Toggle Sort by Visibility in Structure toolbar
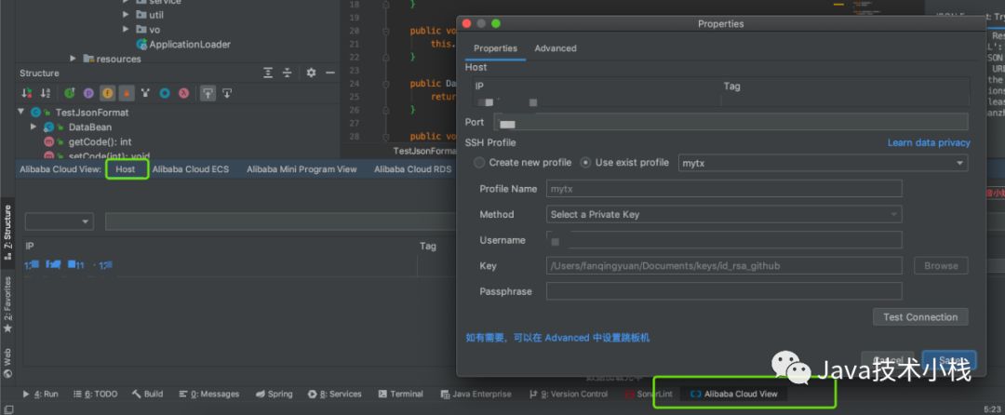Viewport: 1005px width, 415px height. 27,93
